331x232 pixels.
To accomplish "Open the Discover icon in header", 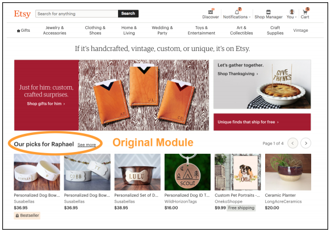I will pos(211,12).
